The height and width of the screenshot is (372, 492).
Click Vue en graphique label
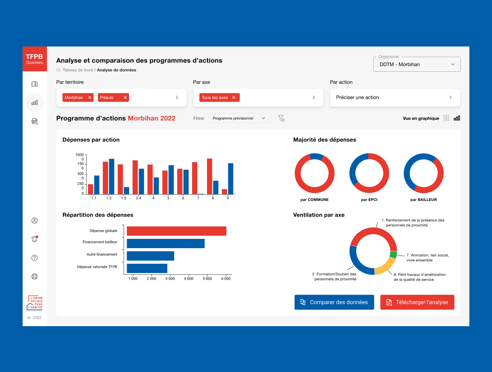[421, 118]
